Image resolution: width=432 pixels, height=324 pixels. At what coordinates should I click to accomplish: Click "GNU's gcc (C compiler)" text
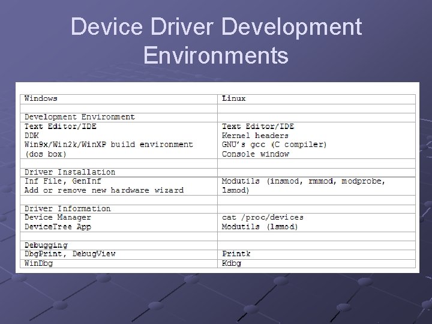[274, 145]
